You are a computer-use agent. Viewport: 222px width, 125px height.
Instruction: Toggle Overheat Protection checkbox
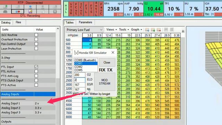36,39
